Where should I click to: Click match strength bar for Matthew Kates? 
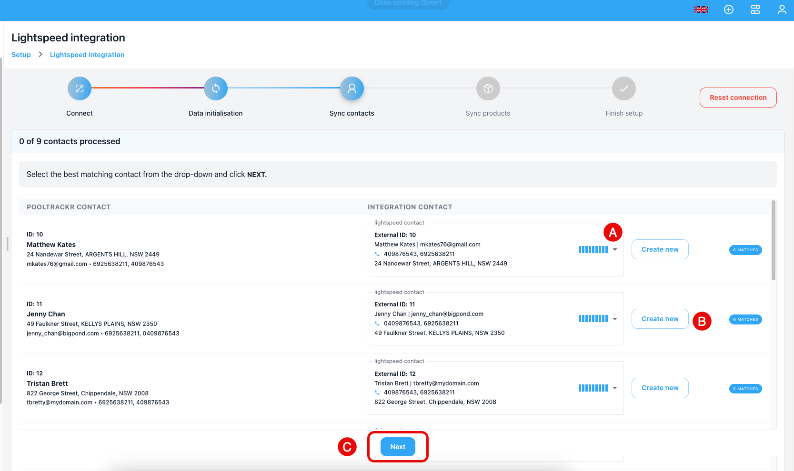coord(593,249)
